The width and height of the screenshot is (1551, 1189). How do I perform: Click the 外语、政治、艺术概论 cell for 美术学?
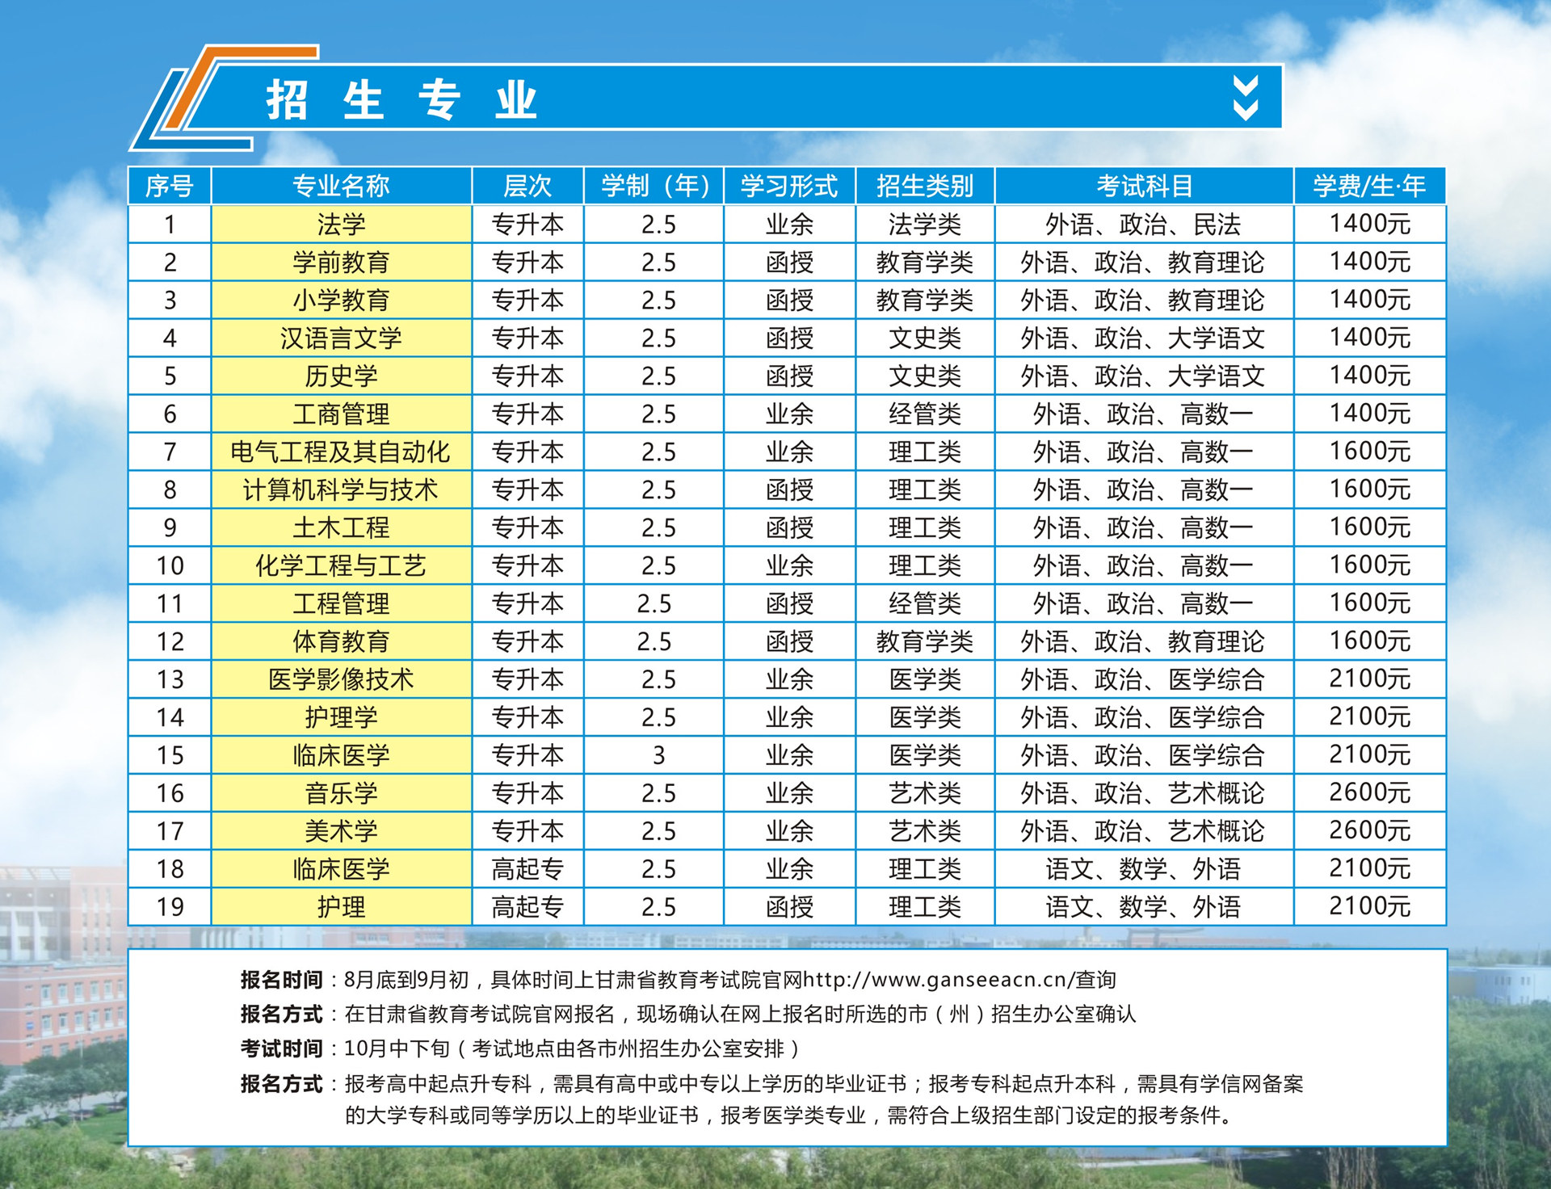pos(1144,832)
